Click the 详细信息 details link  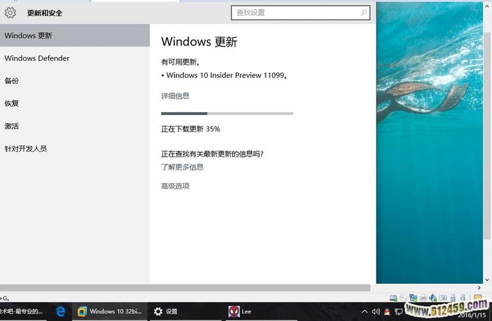[x=175, y=96]
